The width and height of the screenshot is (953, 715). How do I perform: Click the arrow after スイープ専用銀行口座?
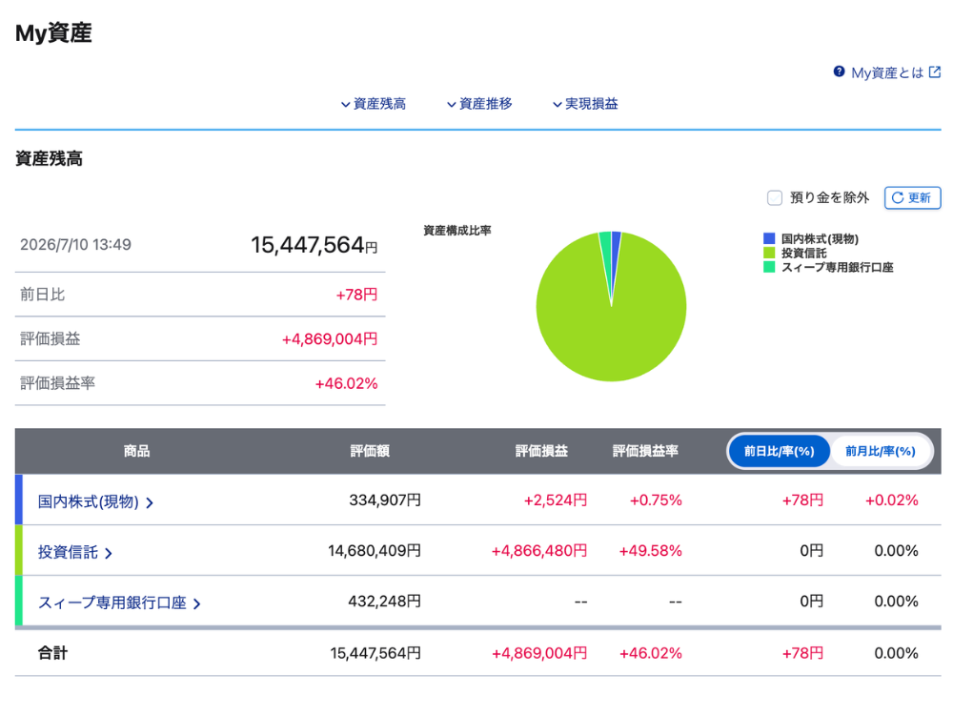(x=197, y=603)
